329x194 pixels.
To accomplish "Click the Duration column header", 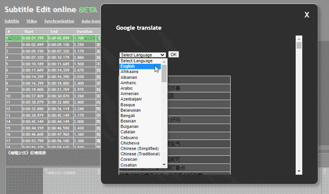I will [85, 31].
